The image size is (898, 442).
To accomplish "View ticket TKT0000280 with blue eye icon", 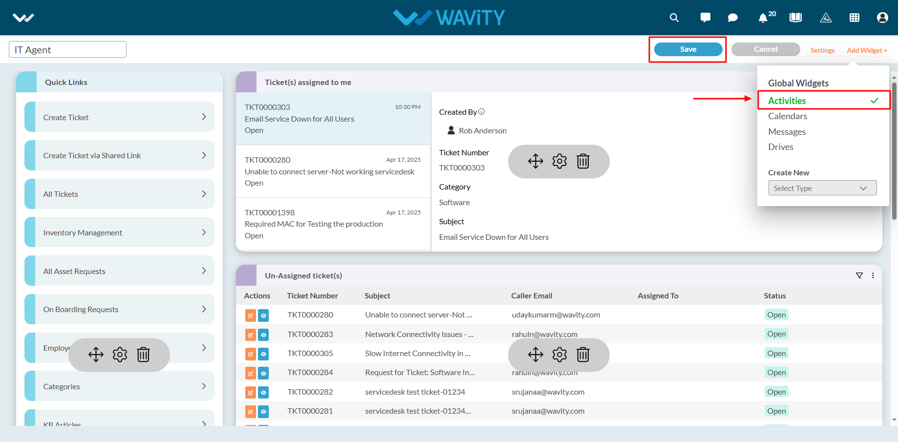I will tap(263, 316).
